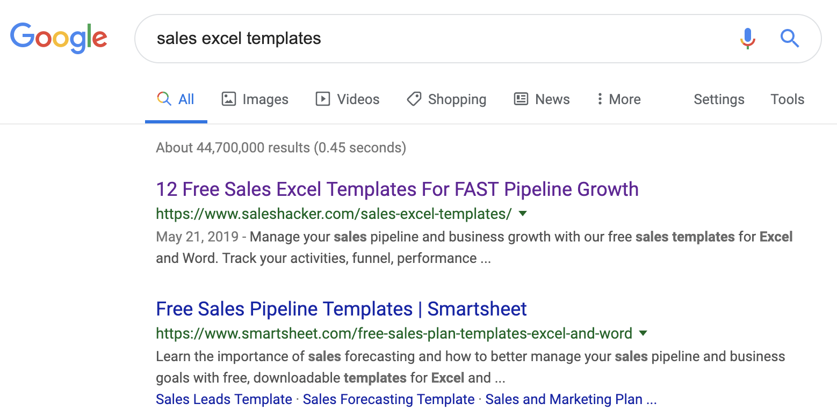The width and height of the screenshot is (837, 418).
Task: Expand dropdown arrow beside smartsheet URL
Action: (x=643, y=334)
